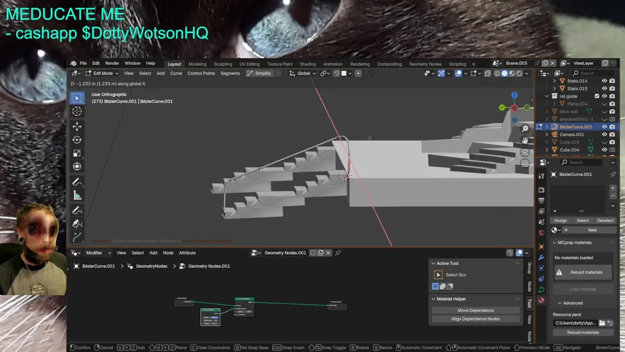Select the Cursor tool in the viewport toolbar
This screenshot has width=625, height=352.
tap(77, 111)
